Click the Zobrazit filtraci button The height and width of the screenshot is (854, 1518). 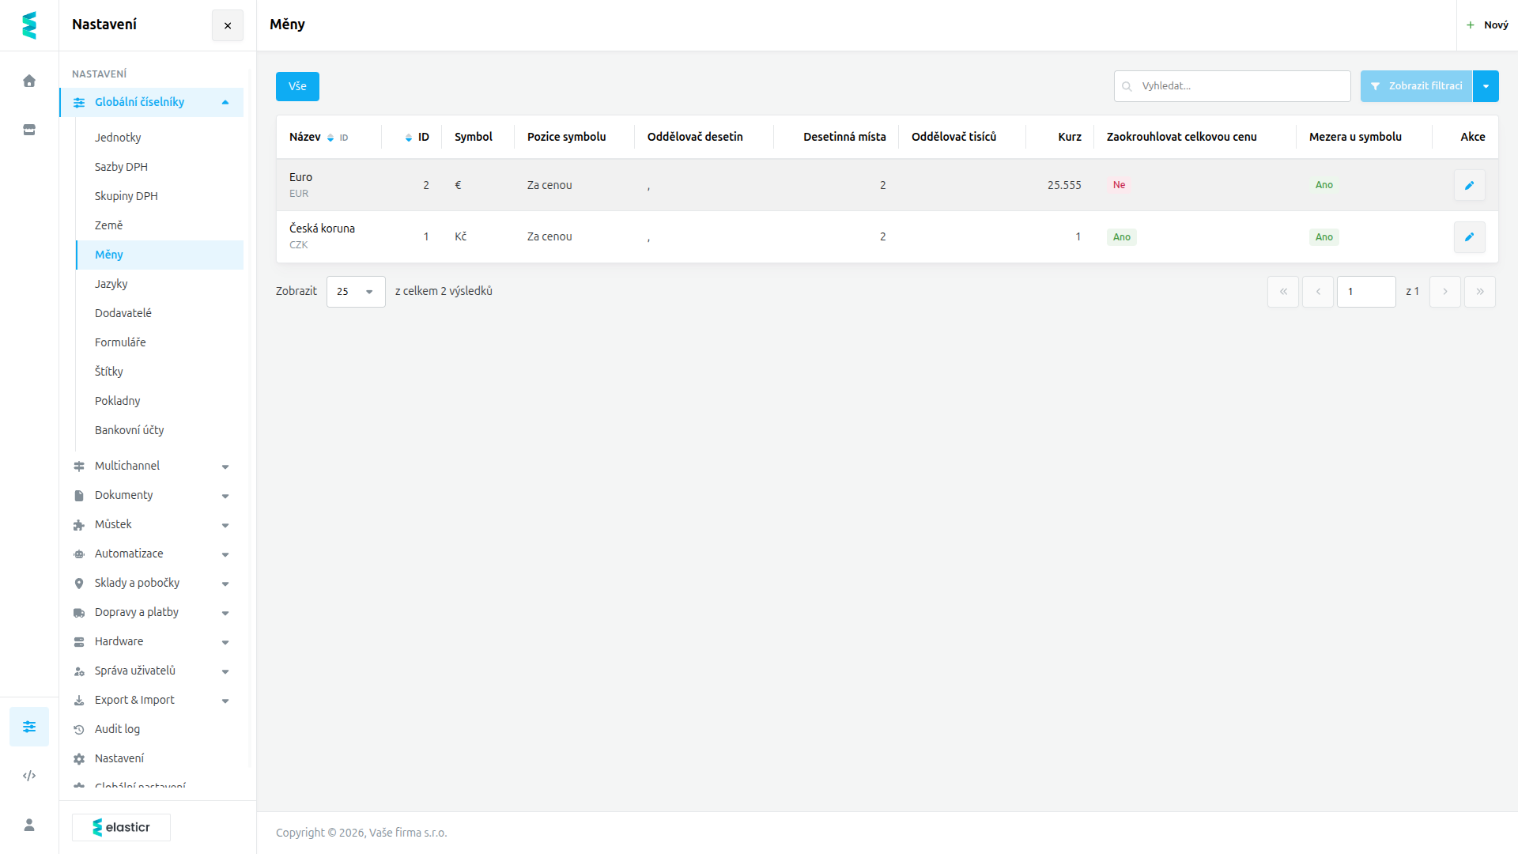point(1416,86)
